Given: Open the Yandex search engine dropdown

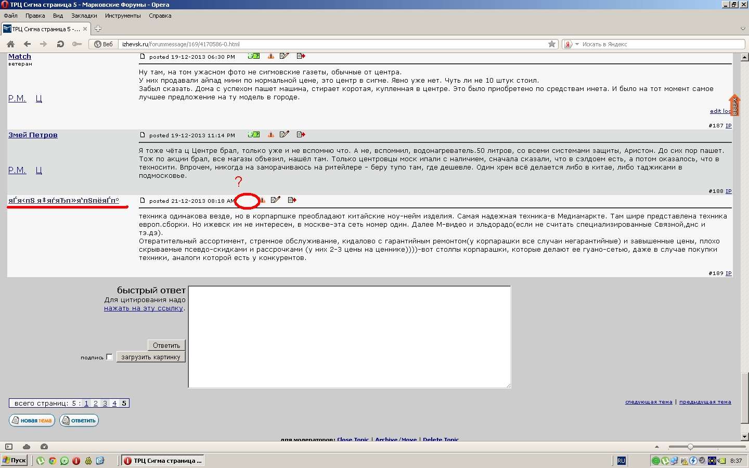Looking at the screenshot, I should pos(576,44).
